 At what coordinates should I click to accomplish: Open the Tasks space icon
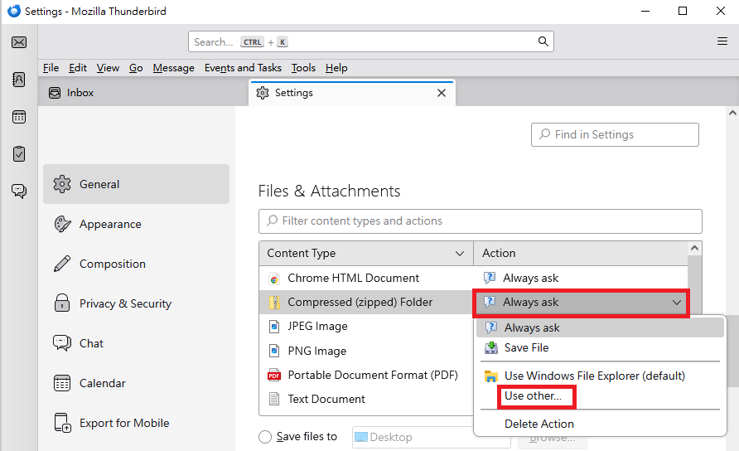19,153
